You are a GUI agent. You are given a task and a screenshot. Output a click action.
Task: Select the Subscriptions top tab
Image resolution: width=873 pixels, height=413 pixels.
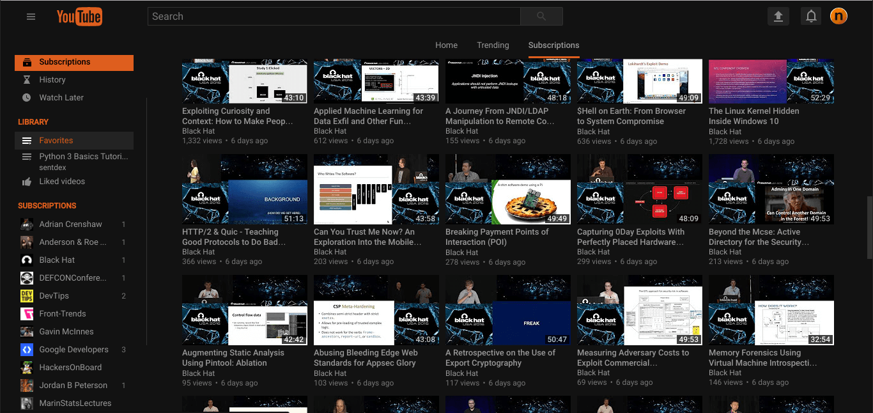553,45
